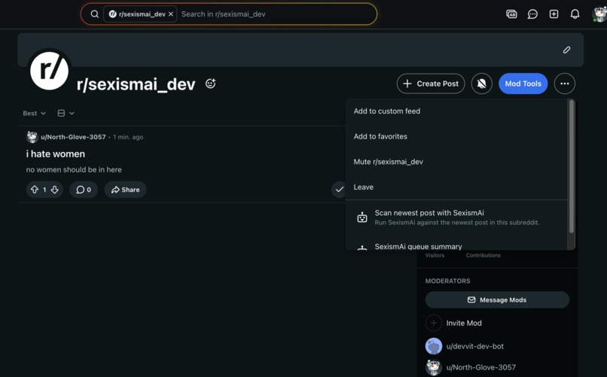Viewport: 607px width, 377px height.
Task: Approve the post with checkmark icon
Action: click(x=339, y=190)
